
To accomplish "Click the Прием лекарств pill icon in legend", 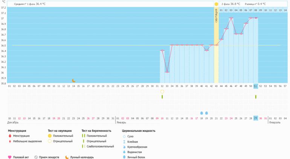I will pos(36,157).
